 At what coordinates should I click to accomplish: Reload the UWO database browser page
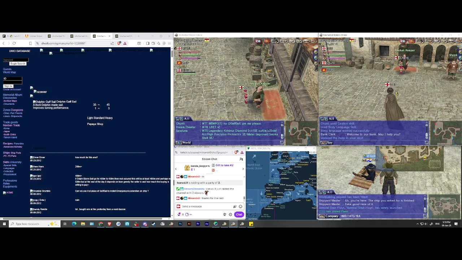point(14,43)
